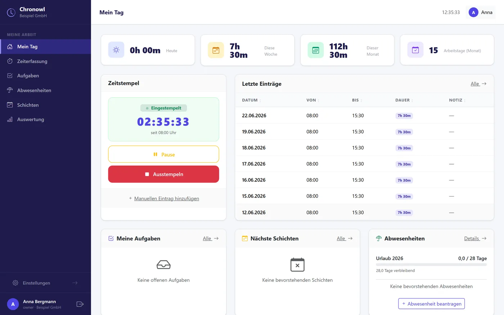Click the Urlaub 2026 progress bar

(431, 265)
